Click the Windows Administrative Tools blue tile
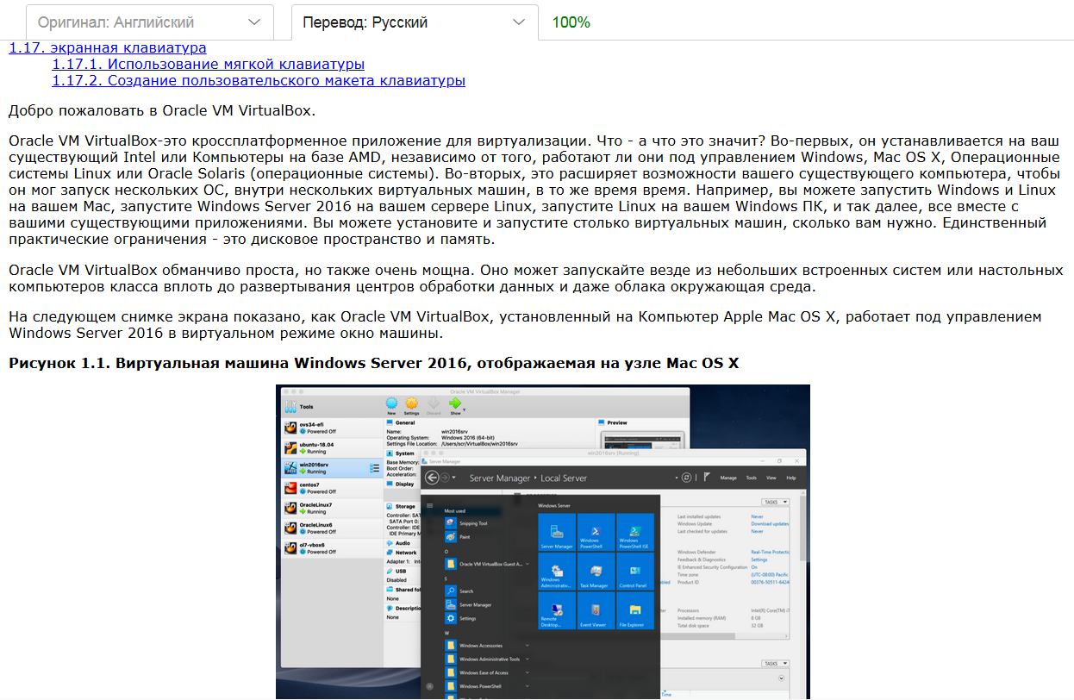The image size is (1074, 700). pyautogui.click(x=557, y=571)
